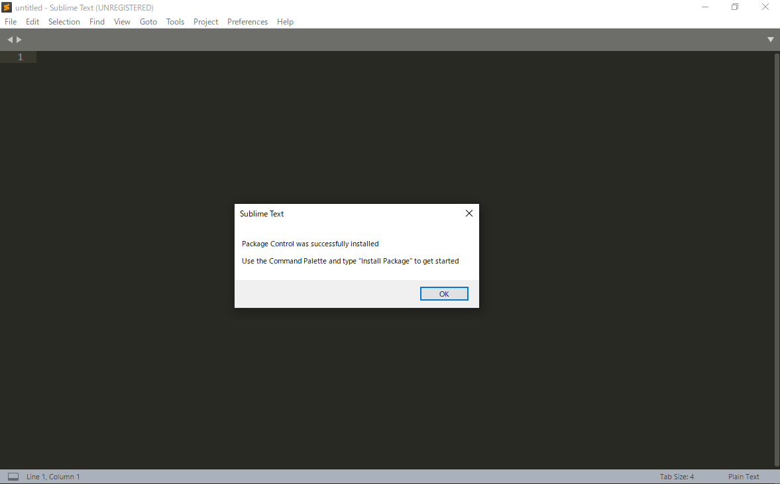780x484 pixels.
Task: Change the Plain Text syntax selector
Action: 744,477
